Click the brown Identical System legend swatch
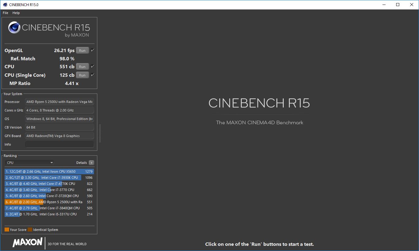The height and width of the screenshot is (251, 419). [x=30, y=230]
